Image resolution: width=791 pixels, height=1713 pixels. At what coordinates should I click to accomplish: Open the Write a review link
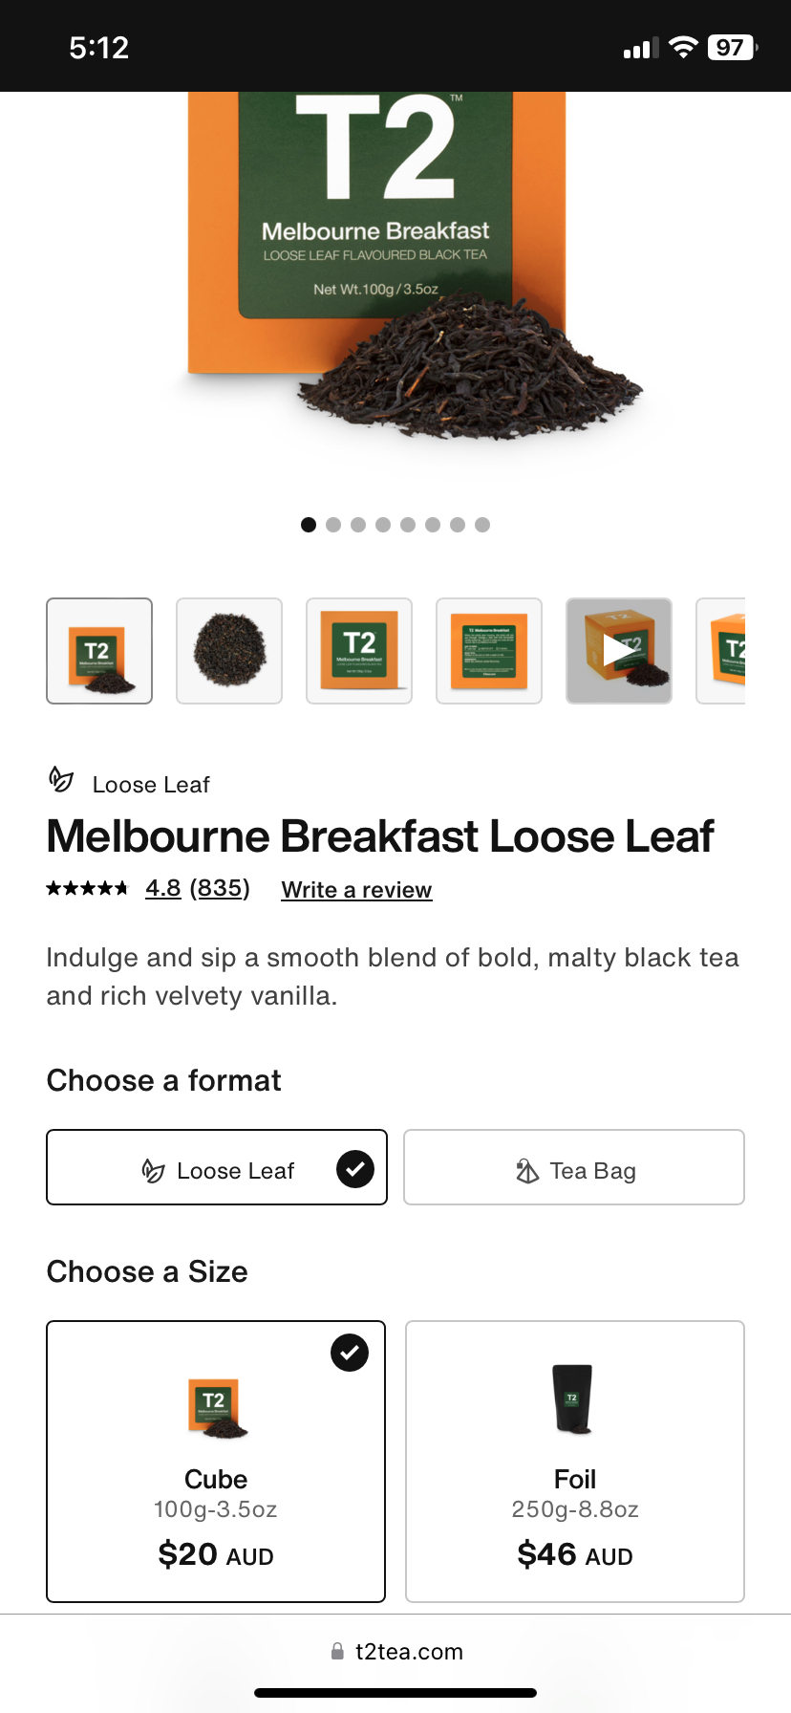point(356,890)
